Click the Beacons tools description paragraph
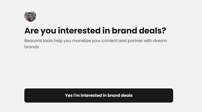This screenshot has height=112, width=202. point(96,44)
